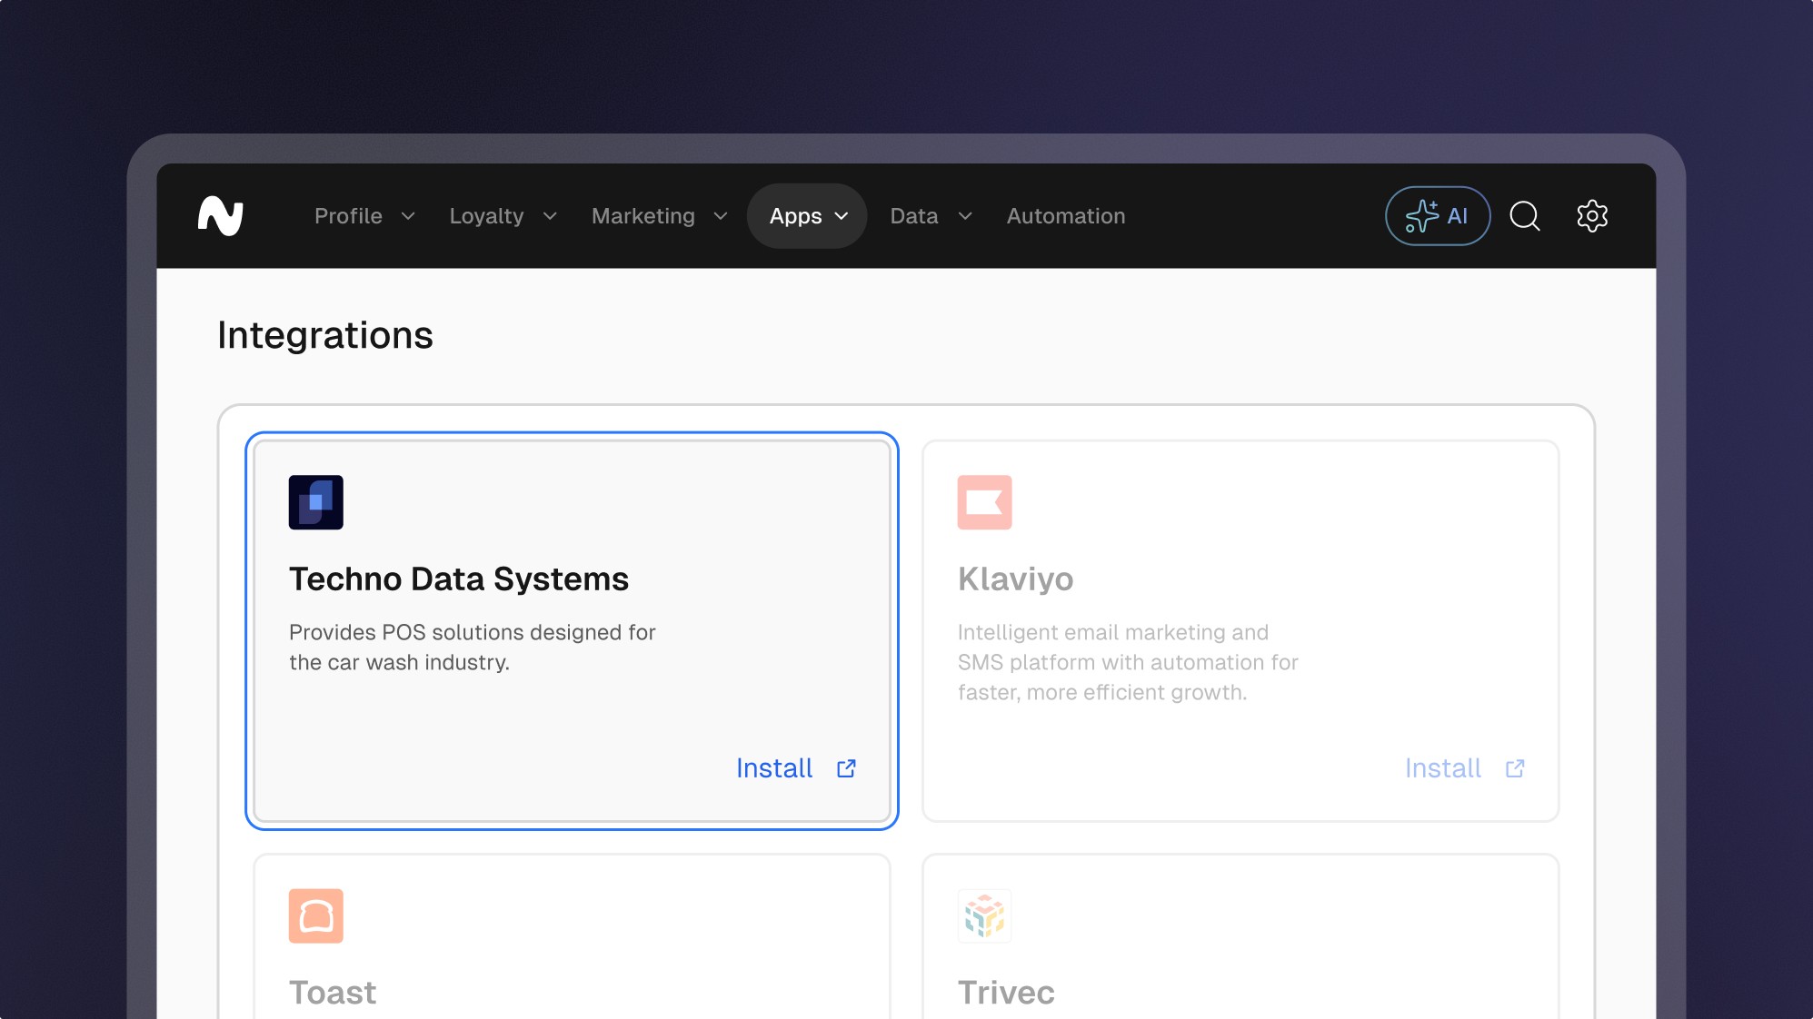This screenshot has width=1813, height=1019.
Task: Expand the Loyalty dropdown menu
Action: pos(503,216)
